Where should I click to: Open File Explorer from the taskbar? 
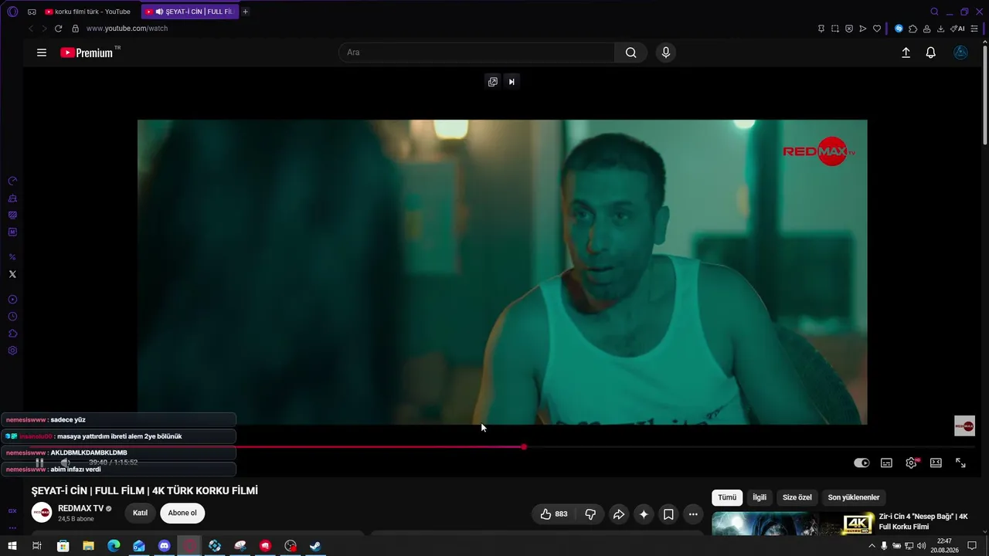click(x=88, y=546)
